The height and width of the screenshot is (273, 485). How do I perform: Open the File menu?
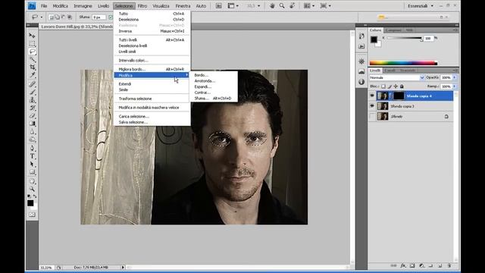pyautogui.click(x=44, y=6)
